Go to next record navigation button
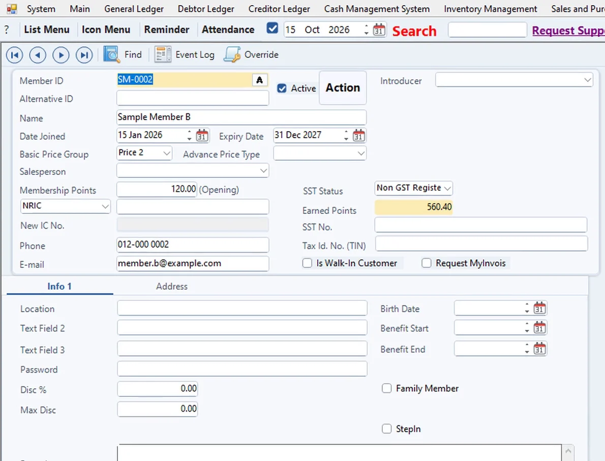Screen dimensions: 605x461 click(61, 55)
